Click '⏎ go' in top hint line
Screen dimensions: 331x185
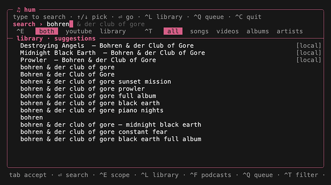pyautogui.click(x=126, y=17)
